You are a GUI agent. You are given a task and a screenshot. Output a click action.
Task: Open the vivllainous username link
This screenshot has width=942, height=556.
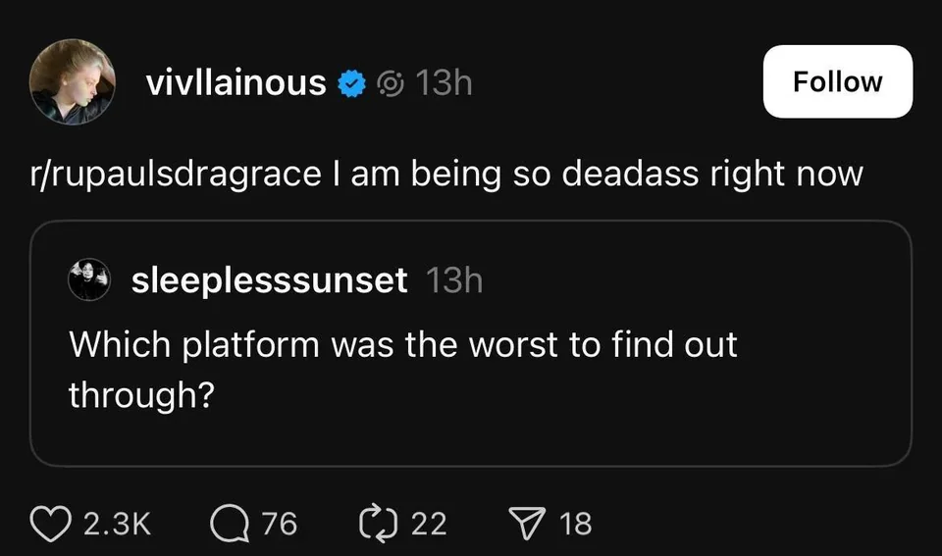click(x=236, y=82)
